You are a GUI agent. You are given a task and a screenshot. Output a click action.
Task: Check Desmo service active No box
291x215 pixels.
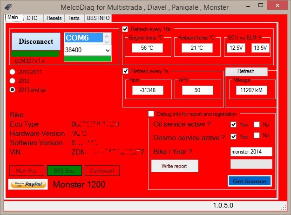point(257,135)
